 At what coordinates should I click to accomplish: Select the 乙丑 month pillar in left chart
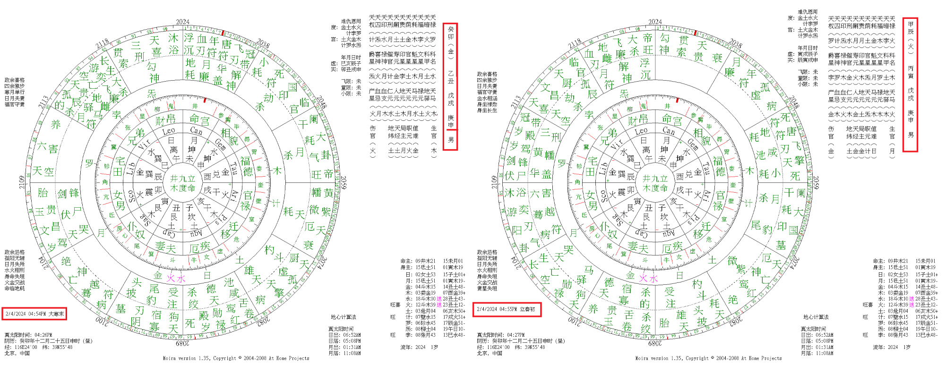click(x=451, y=77)
